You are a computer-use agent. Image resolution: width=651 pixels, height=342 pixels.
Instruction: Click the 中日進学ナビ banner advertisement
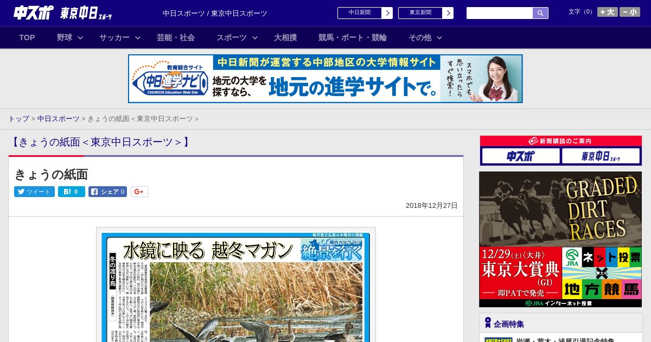point(325,79)
